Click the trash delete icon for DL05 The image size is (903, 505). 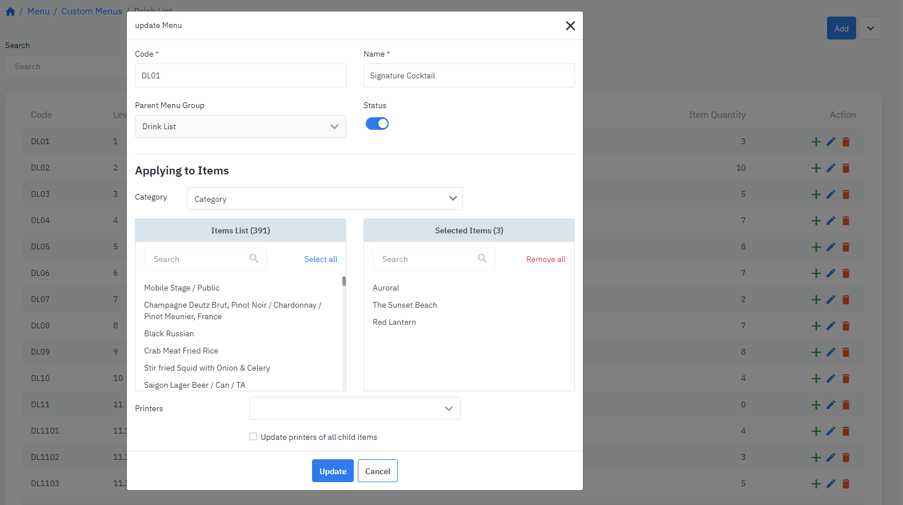pyautogui.click(x=846, y=247)
